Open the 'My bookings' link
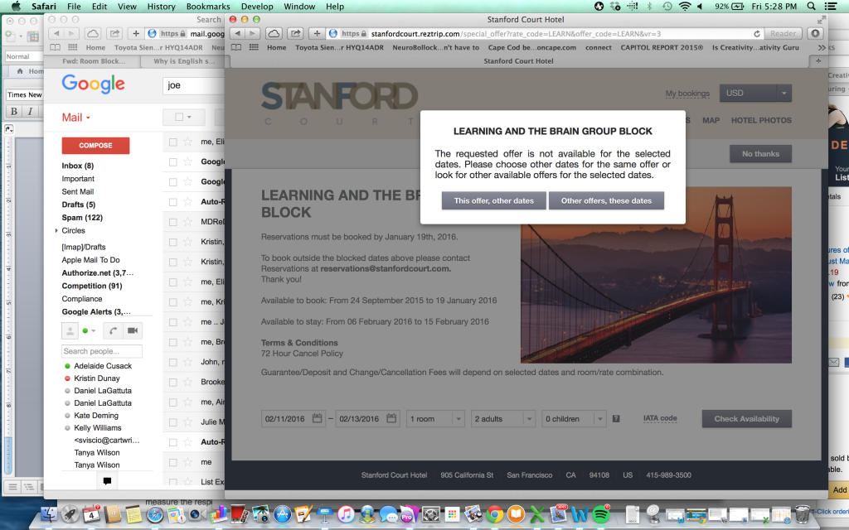849x530 pixels. [687, 94]
